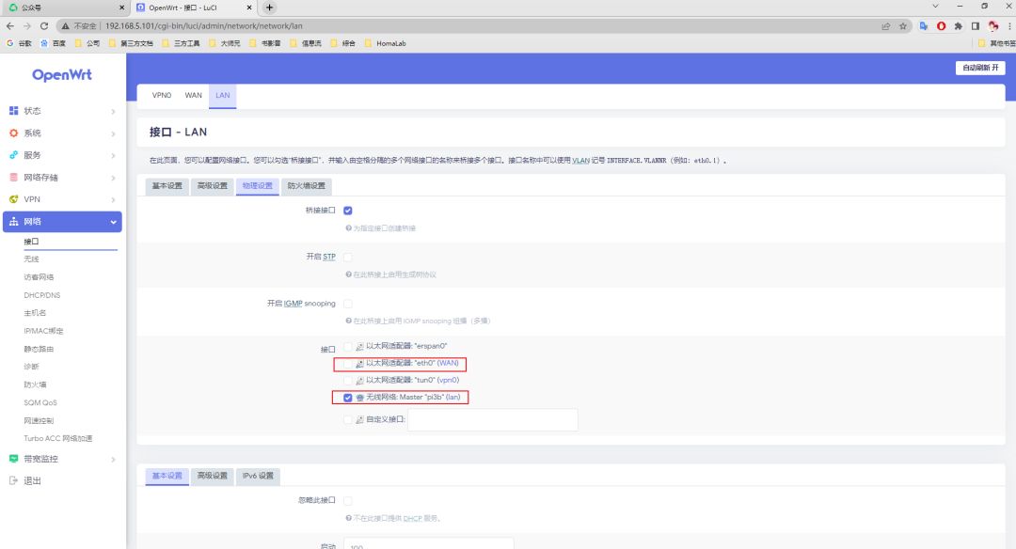Check the eth0 (WAN) adapter checkbox
The height and width of the screenshot is (549, 1016).
tap(348, 363)
